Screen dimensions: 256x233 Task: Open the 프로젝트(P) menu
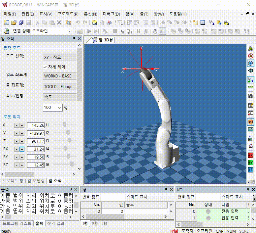68,14
